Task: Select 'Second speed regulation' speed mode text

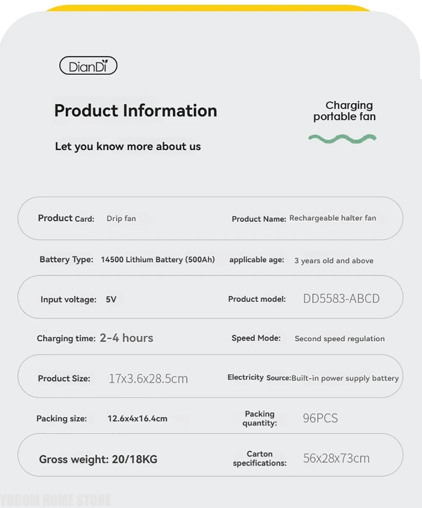Action: click(x=340, y=339)
